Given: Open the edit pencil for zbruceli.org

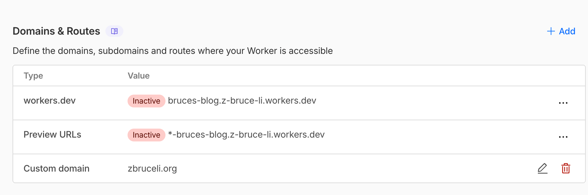Looking at the screenshot, I should (543, 168).
